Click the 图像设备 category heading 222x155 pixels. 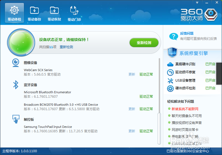coord(31,63)
